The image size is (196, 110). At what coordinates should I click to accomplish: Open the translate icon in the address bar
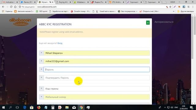(167, 7)
